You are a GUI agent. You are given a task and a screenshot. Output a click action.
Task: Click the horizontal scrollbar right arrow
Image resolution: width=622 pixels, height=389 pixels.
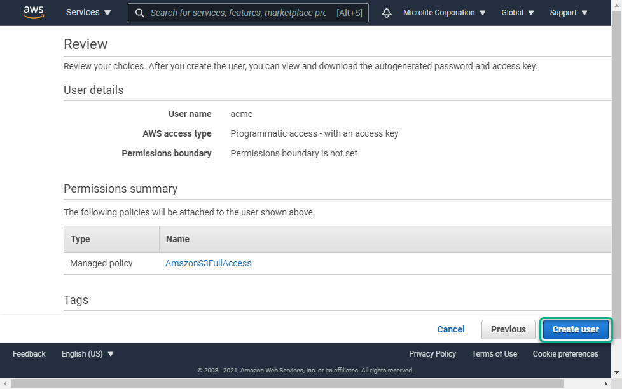605,383
